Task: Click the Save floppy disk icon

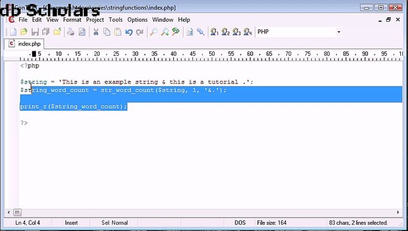Action: (35, 31)
